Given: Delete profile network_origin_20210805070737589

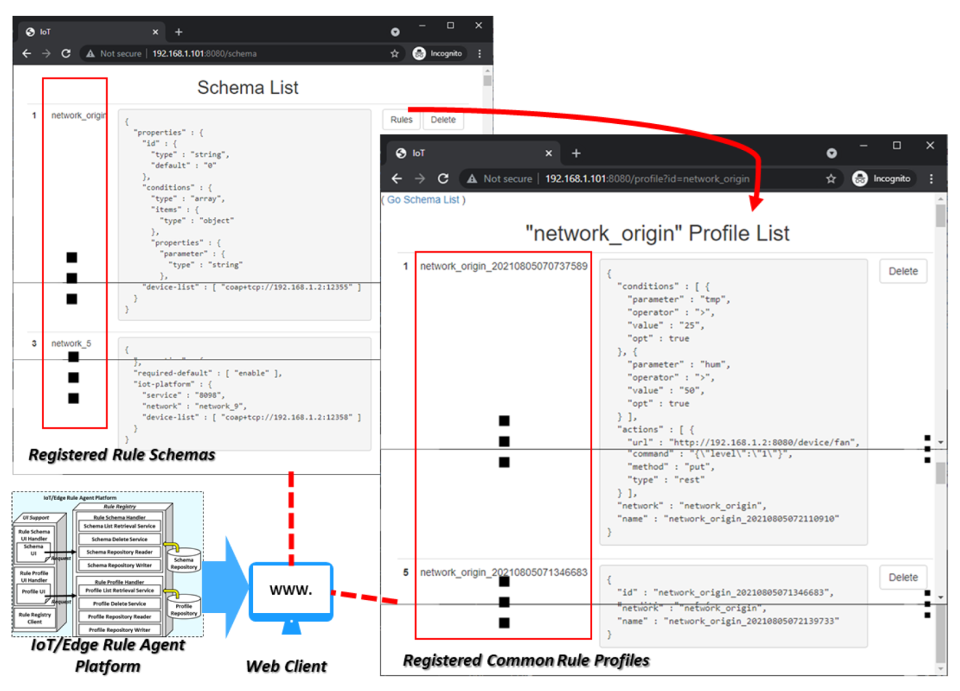Looking at the screenshot, I should [902, 271].
